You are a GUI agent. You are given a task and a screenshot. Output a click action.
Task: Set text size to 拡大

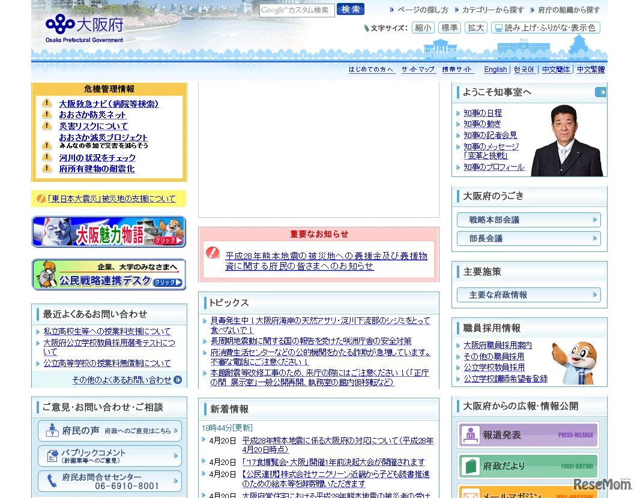coord(475,28)
